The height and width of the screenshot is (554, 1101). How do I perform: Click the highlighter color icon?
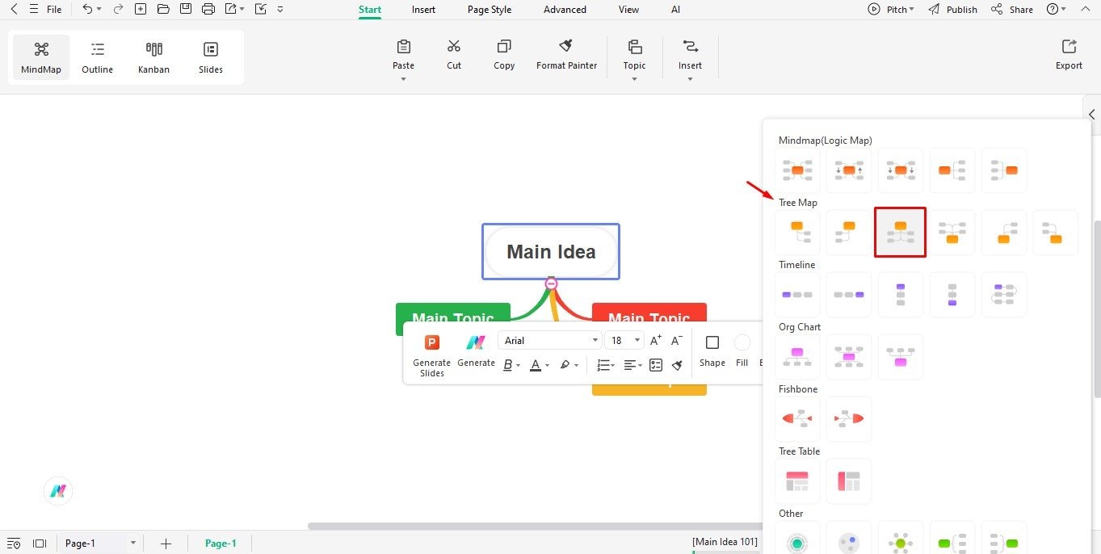(565, 365)
